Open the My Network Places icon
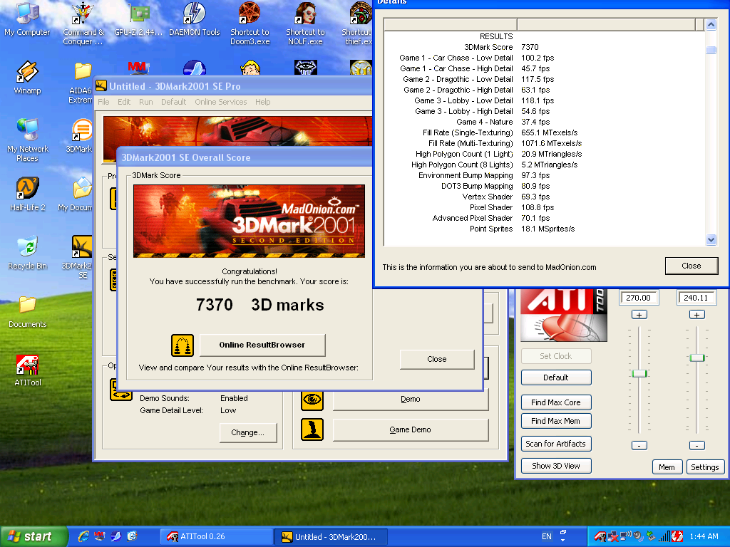Screen dimensions: 730x547 point(28,140)
